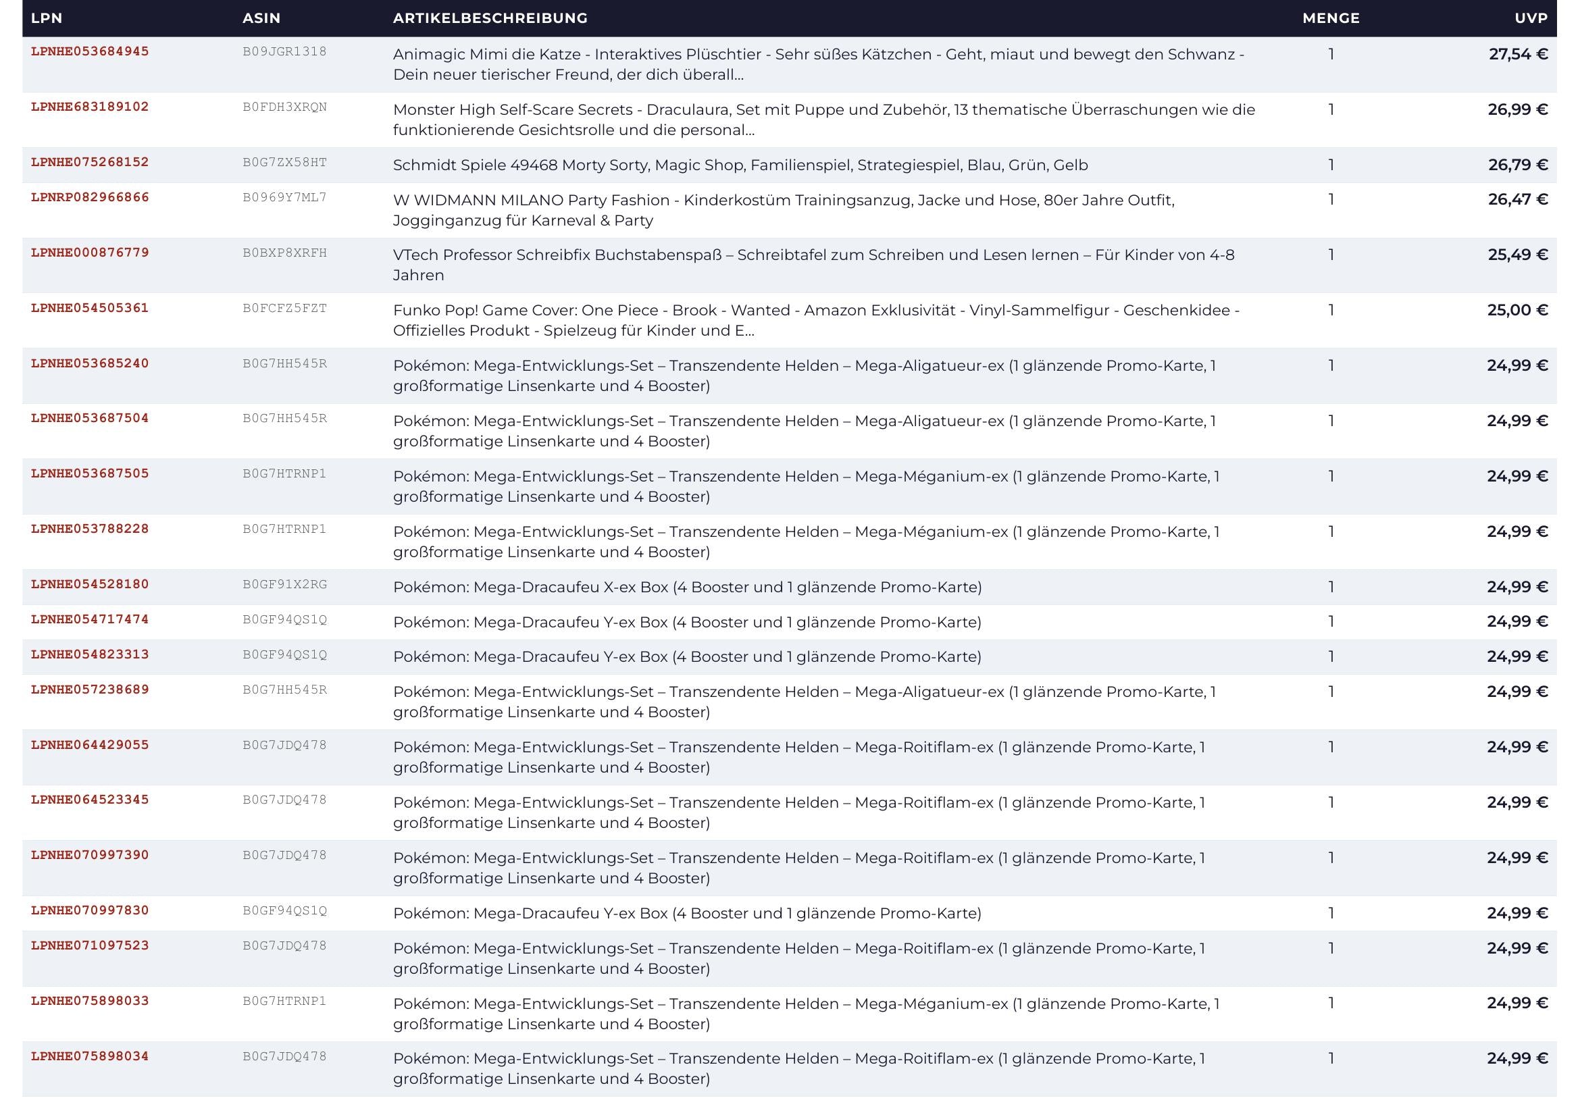Click ASIN B0G7ZX58HT
This screenshot has height=1117, width=1580.
(285, 162)
